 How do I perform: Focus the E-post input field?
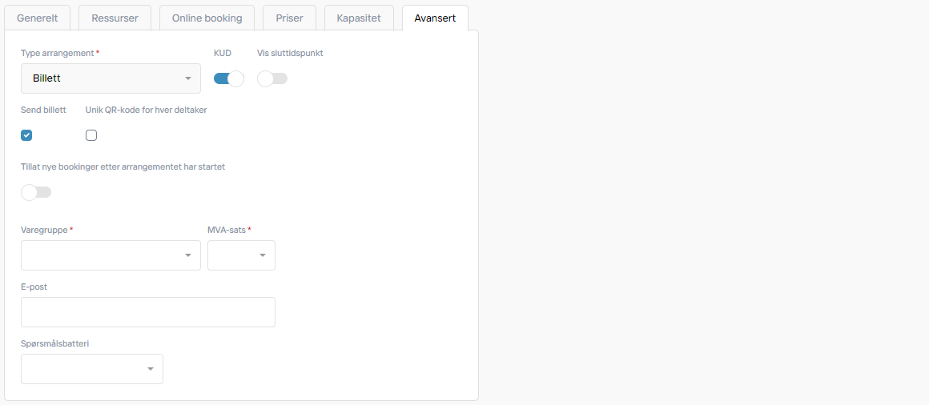point(148,312)
